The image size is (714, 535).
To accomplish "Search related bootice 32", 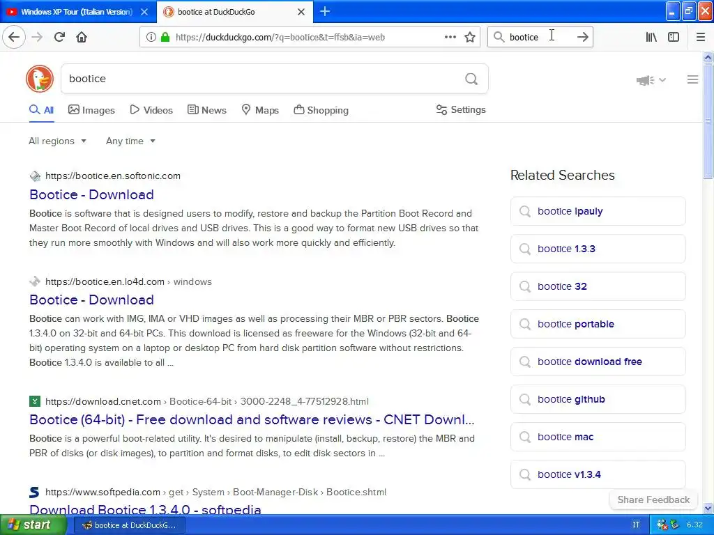I will [598, 286].
